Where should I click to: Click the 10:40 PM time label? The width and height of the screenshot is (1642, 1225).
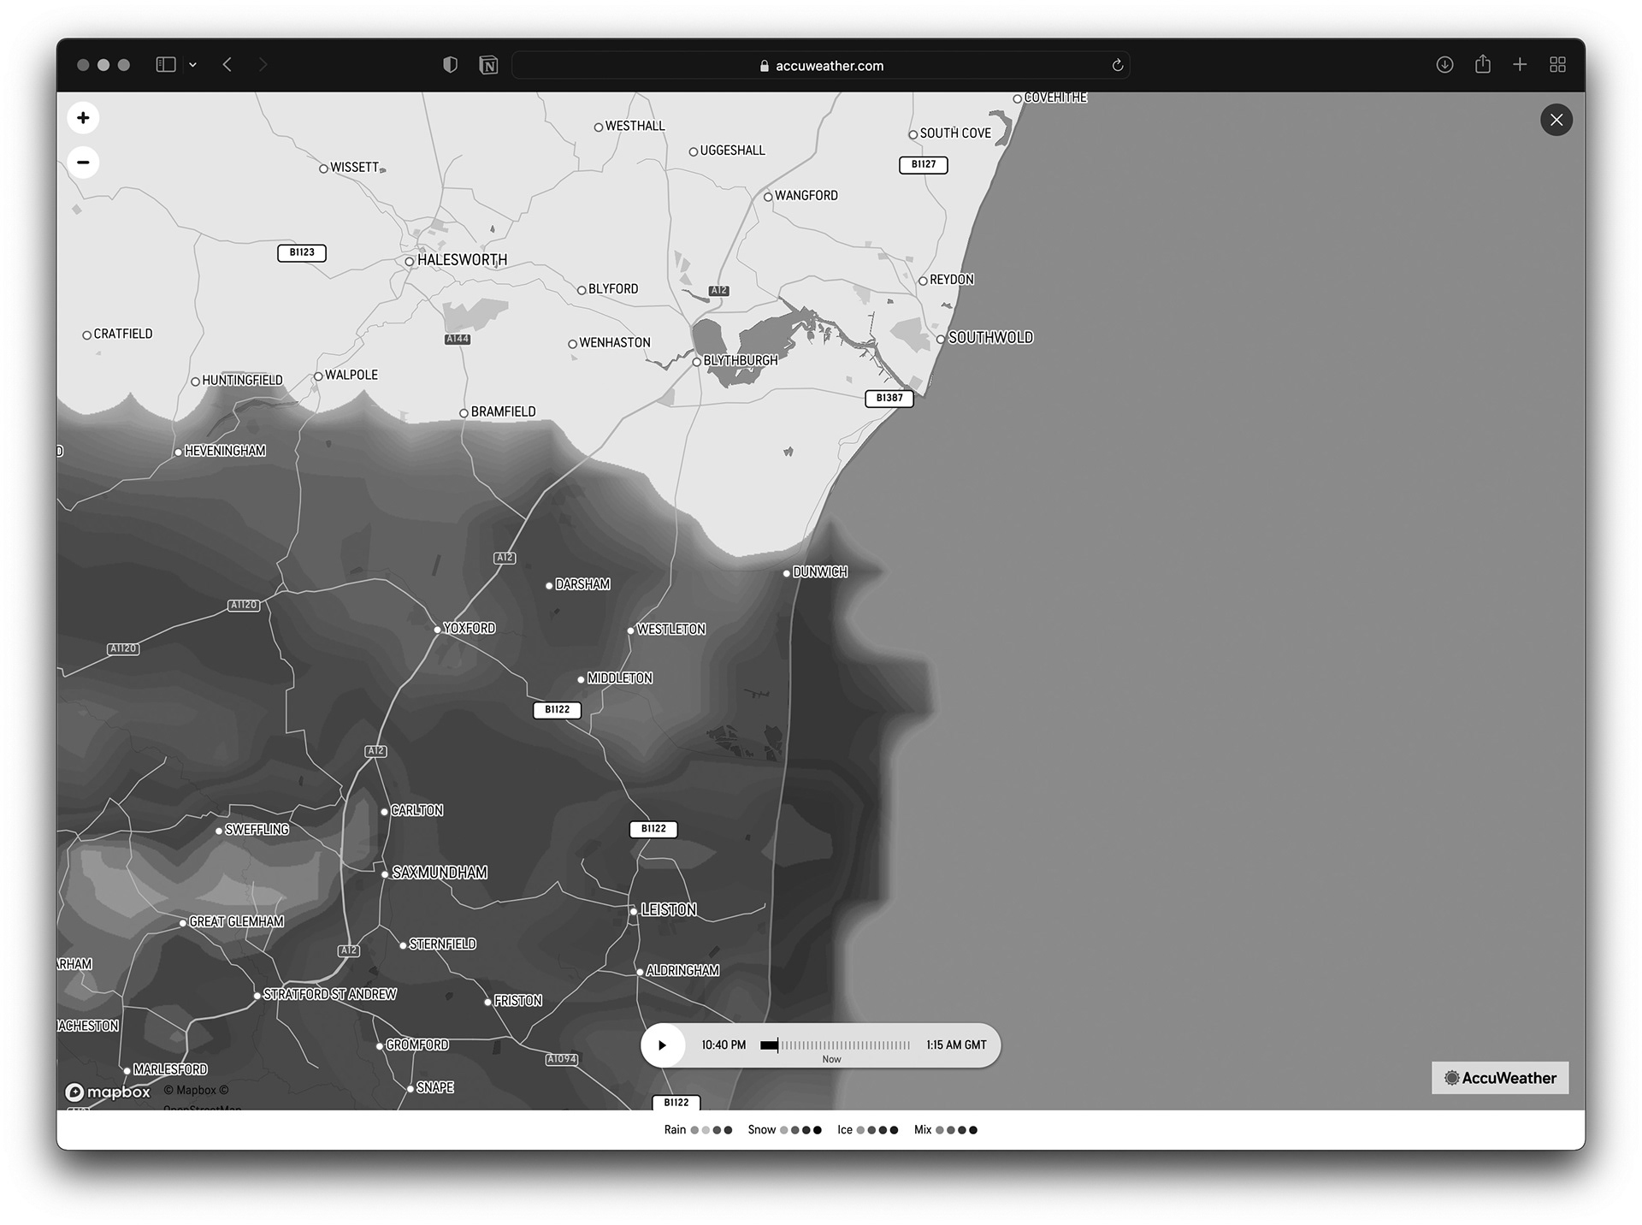(x=724, y=1045)
